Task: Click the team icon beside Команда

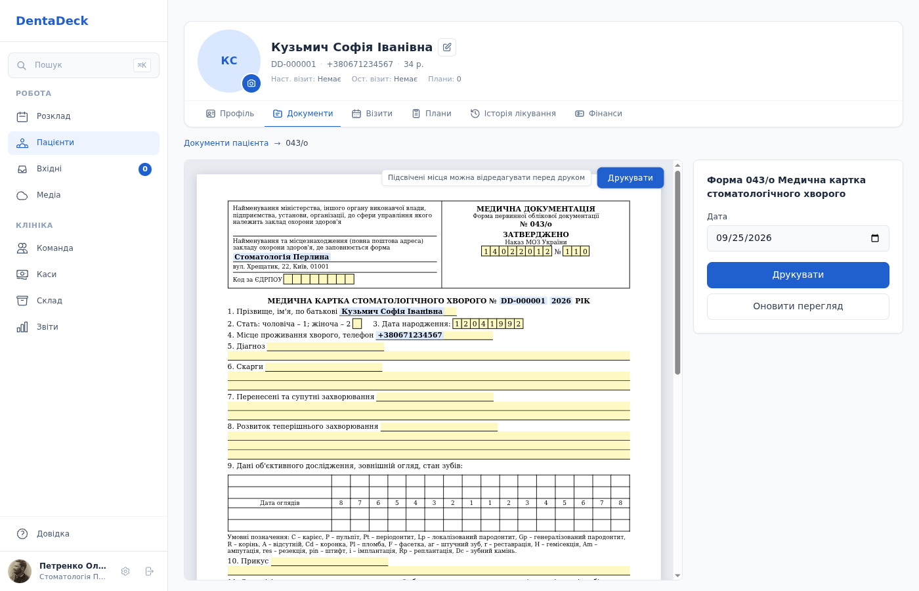Action: [x=22, y=248]
